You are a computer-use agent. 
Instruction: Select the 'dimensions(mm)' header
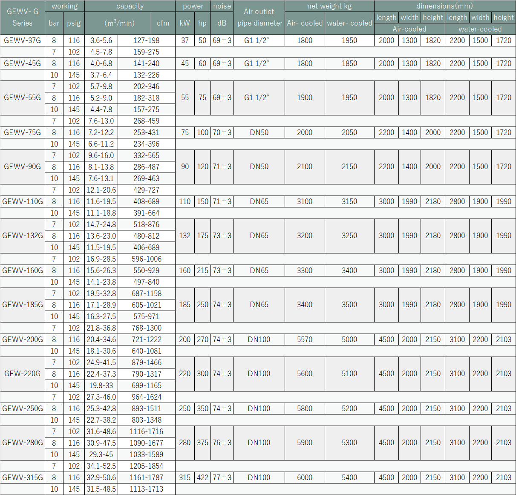click(445, 6)
